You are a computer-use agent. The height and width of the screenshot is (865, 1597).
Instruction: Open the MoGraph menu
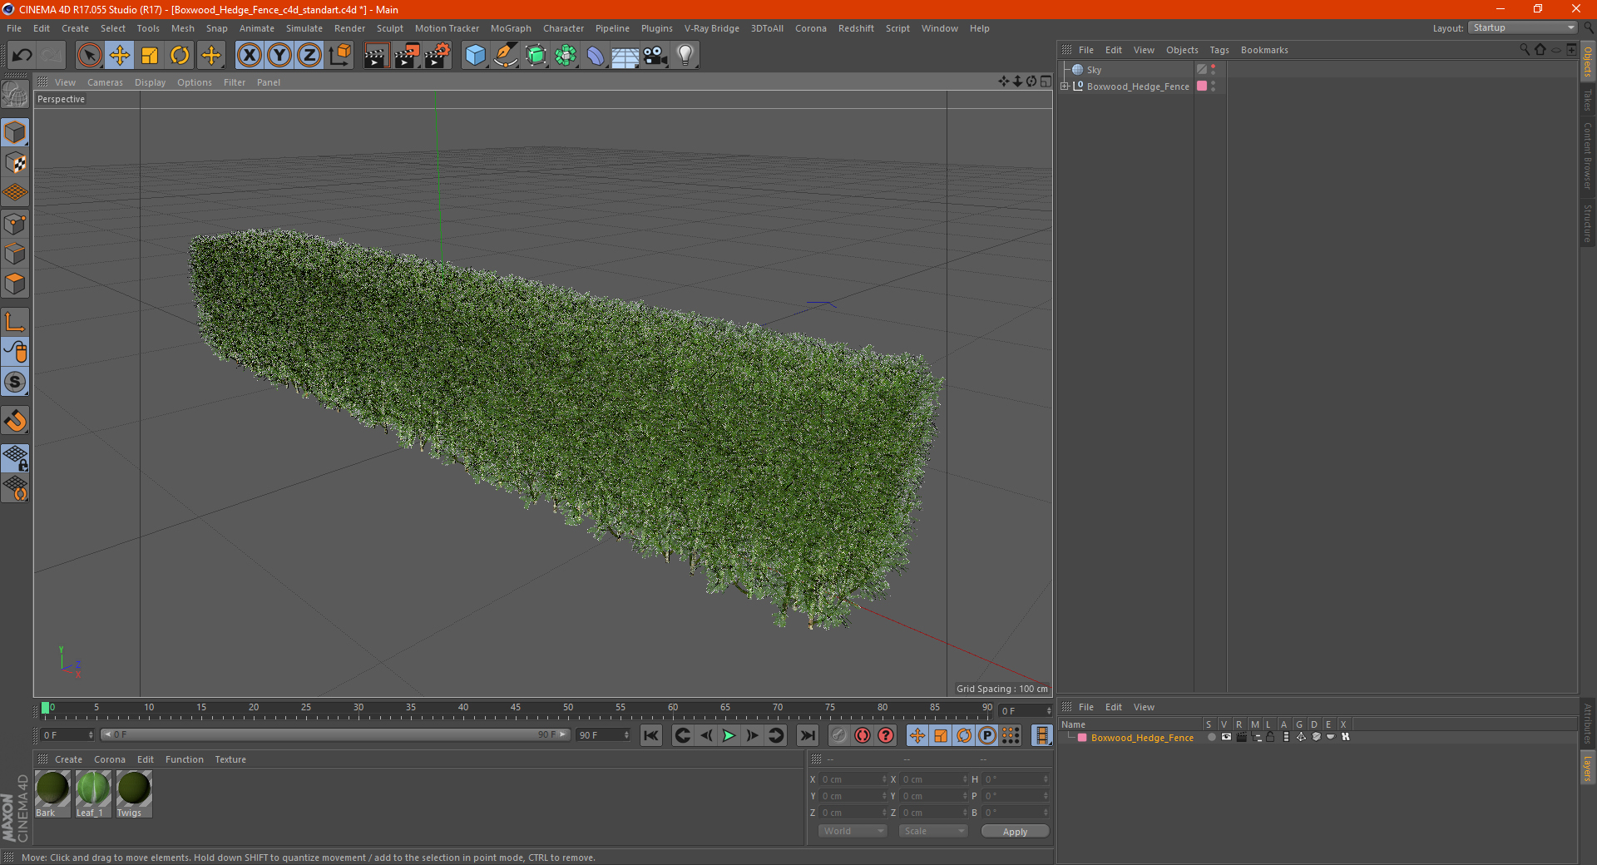click(510, 28)
